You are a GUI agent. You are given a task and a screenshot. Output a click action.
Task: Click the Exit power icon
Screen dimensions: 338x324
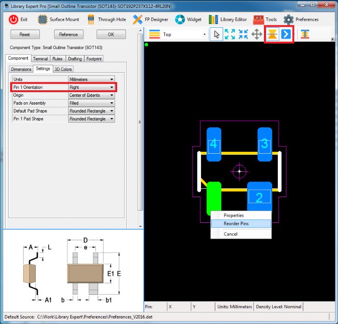(13, 19)
